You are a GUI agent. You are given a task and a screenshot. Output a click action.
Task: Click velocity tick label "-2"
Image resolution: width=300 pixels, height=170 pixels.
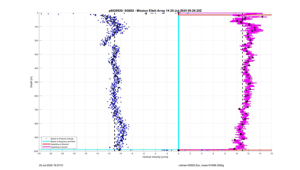pos(167,153)
